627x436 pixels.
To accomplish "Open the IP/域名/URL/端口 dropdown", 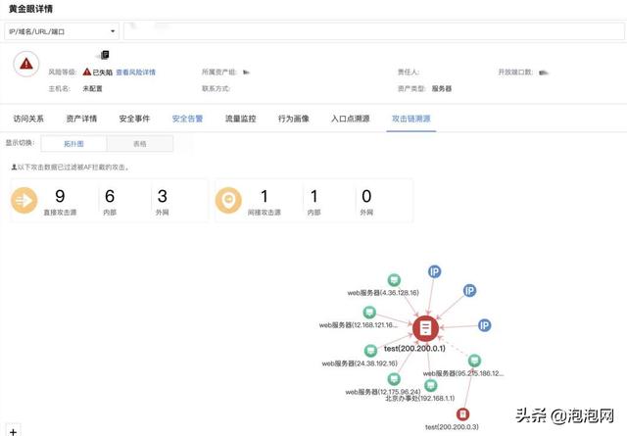I will click(62, 31).
